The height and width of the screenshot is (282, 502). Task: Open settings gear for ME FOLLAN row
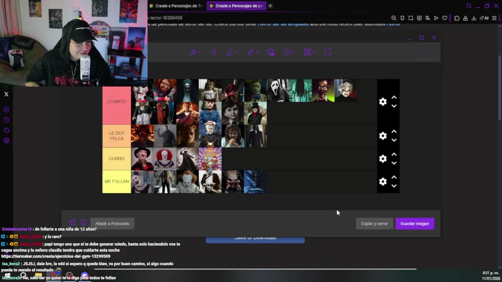coord(383,181)
